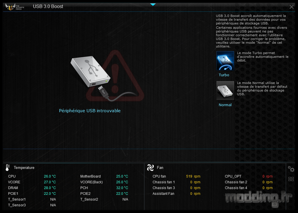
Task: Click the USB 3.0 Boost intro paragraph
Action: point(251,31)
